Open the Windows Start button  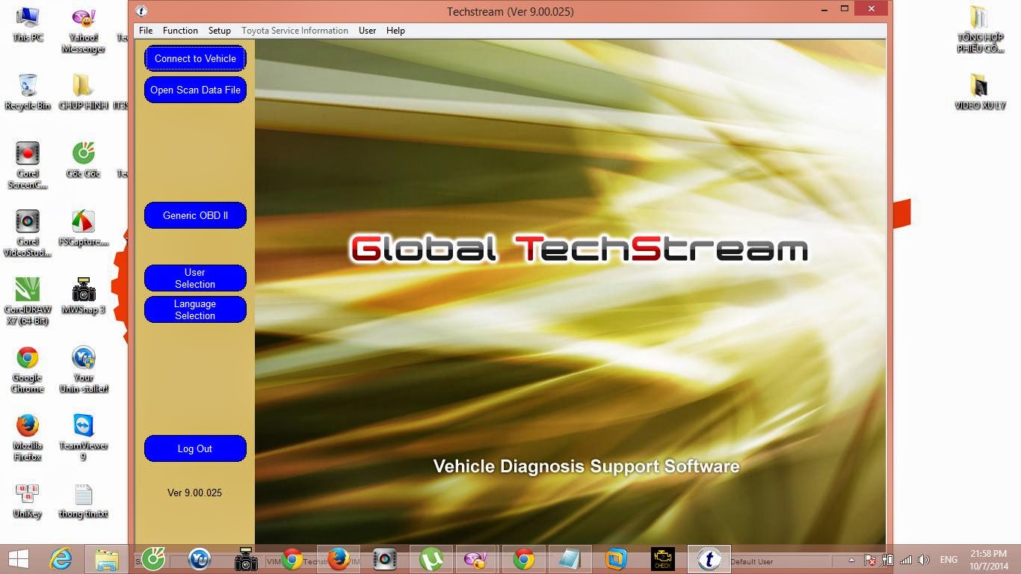click(18, 559)
